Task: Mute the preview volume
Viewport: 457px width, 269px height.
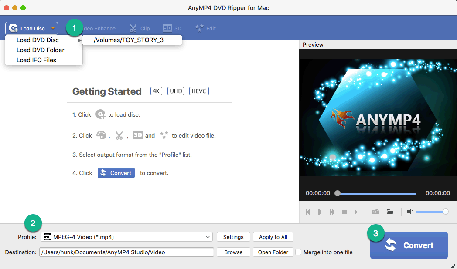Action: click(x=410, y=212)
